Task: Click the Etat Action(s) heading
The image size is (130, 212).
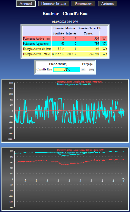Action: [x=58, y=64]
